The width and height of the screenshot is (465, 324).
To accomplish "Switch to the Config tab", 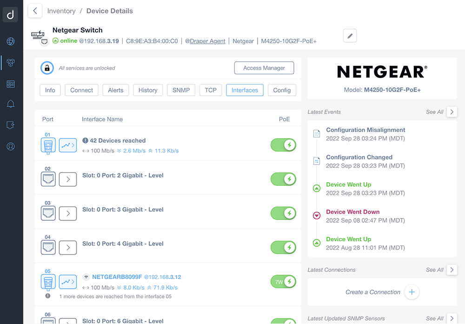I will point(282,90).
